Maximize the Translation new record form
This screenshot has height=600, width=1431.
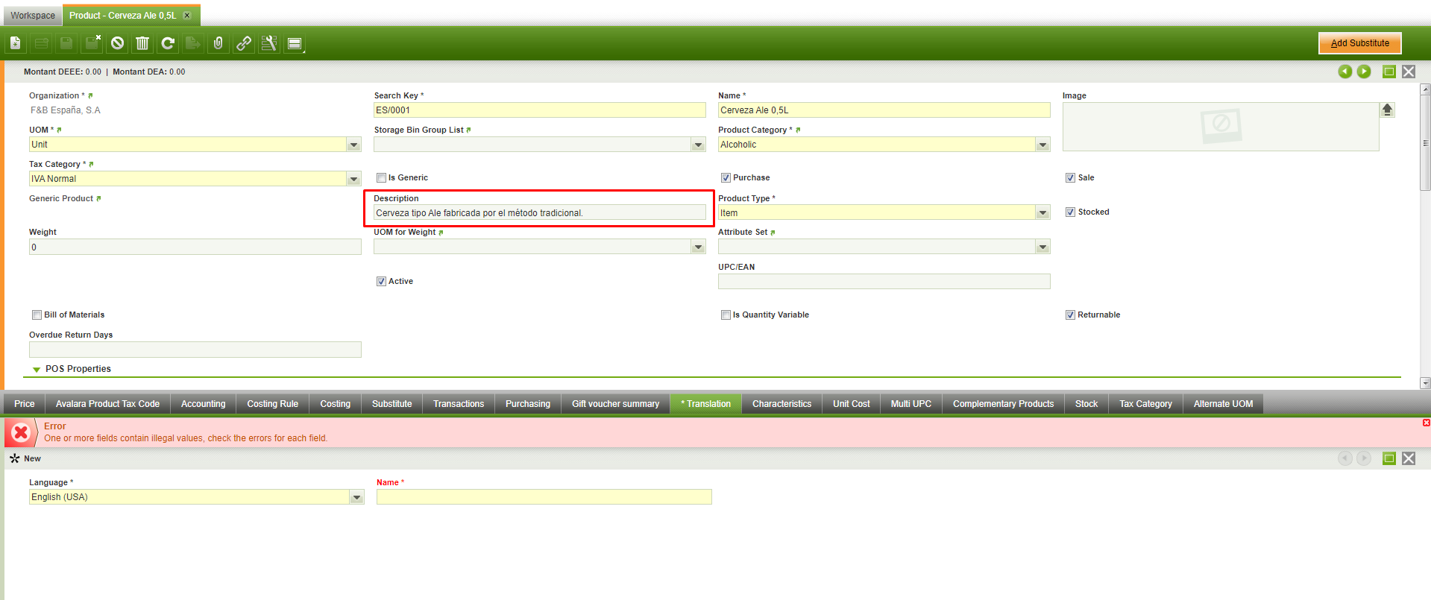(x=1389, y=458)
